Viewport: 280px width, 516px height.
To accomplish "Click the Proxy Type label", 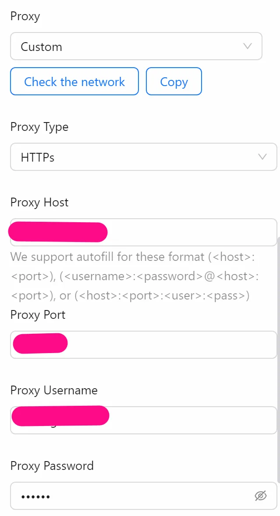I will 39,127.
